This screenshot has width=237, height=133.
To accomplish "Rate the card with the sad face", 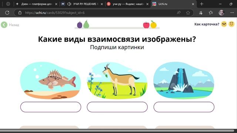I will click(224, 24).
